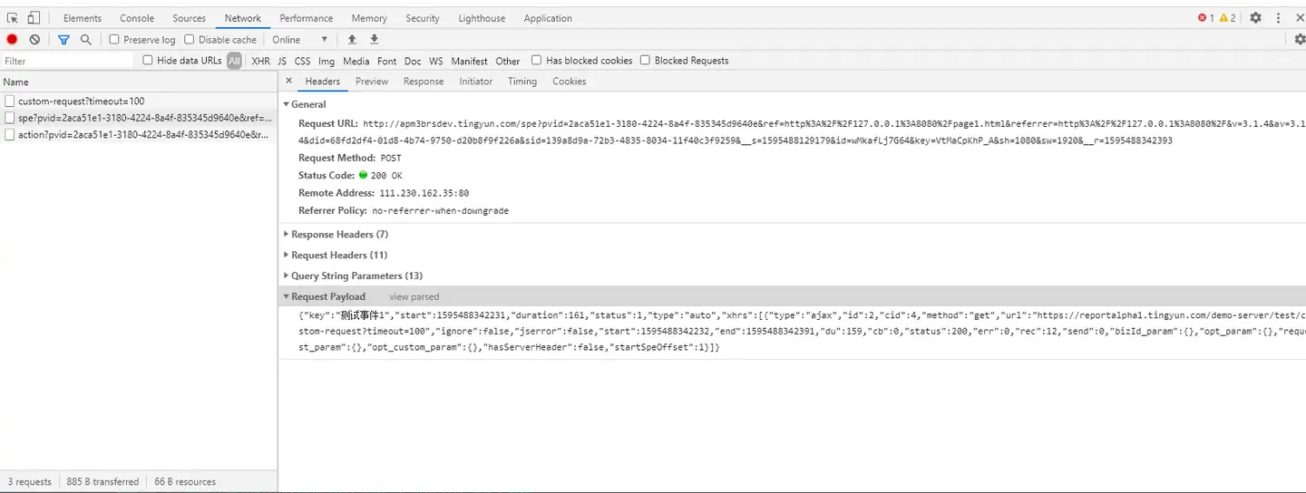Click the view parsed link
This screenshot has width=1306, height=493.
tap(414, 296)
